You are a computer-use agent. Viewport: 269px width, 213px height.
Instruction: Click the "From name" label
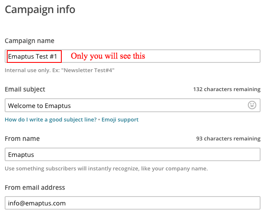click(22, 138)
